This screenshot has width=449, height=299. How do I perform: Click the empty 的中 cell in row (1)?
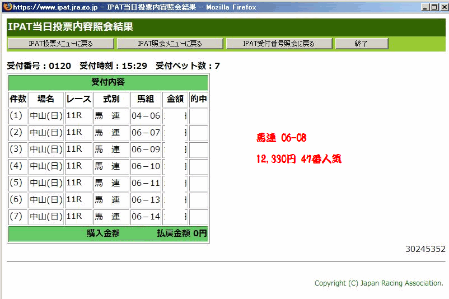click(x=198, y=116)
